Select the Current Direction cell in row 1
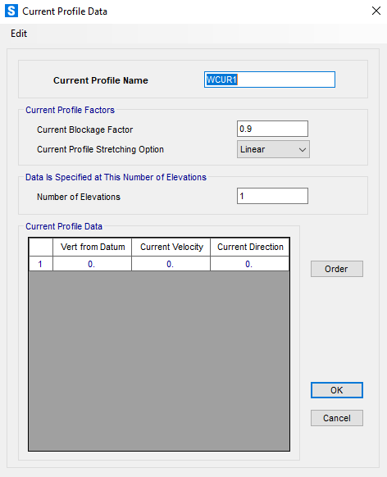The height and width of the screenshot is (477, 387). pos(249,264)
